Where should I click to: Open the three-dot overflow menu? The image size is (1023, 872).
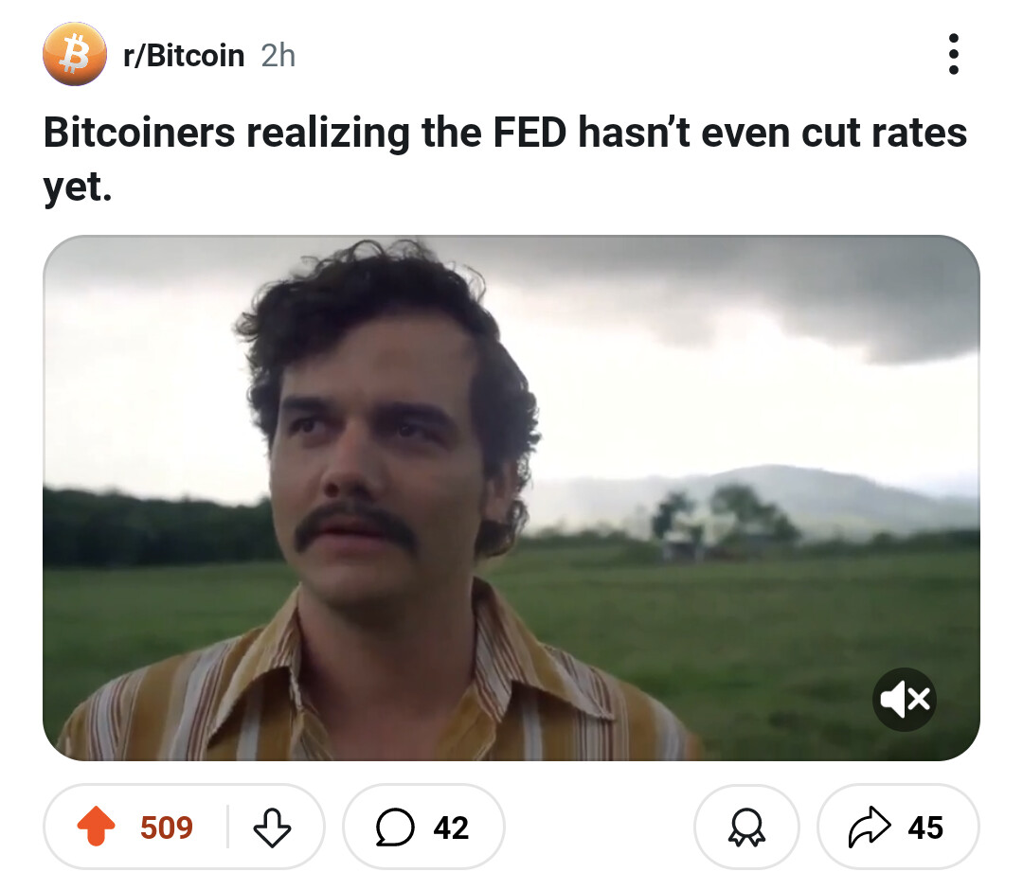point(953,54)
